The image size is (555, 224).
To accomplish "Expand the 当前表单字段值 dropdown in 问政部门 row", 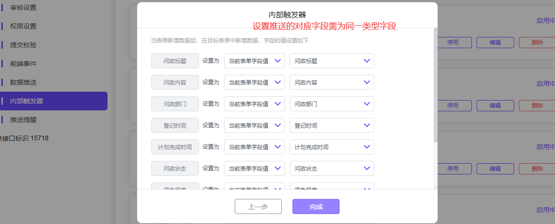I will click(254, 104).
